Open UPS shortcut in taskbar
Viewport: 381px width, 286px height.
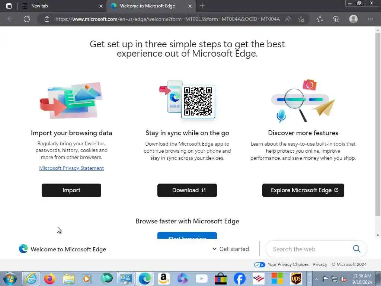click(x=296, y=279)
